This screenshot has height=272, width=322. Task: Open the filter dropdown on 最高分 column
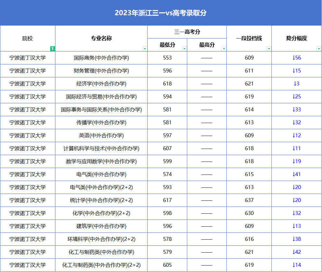224,49
